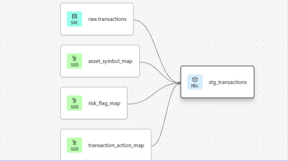Click the arrowhead entering stg_transactions node

tap(179, 82)
